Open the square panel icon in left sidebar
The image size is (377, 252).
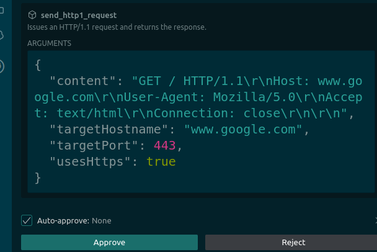pos(1,11)
